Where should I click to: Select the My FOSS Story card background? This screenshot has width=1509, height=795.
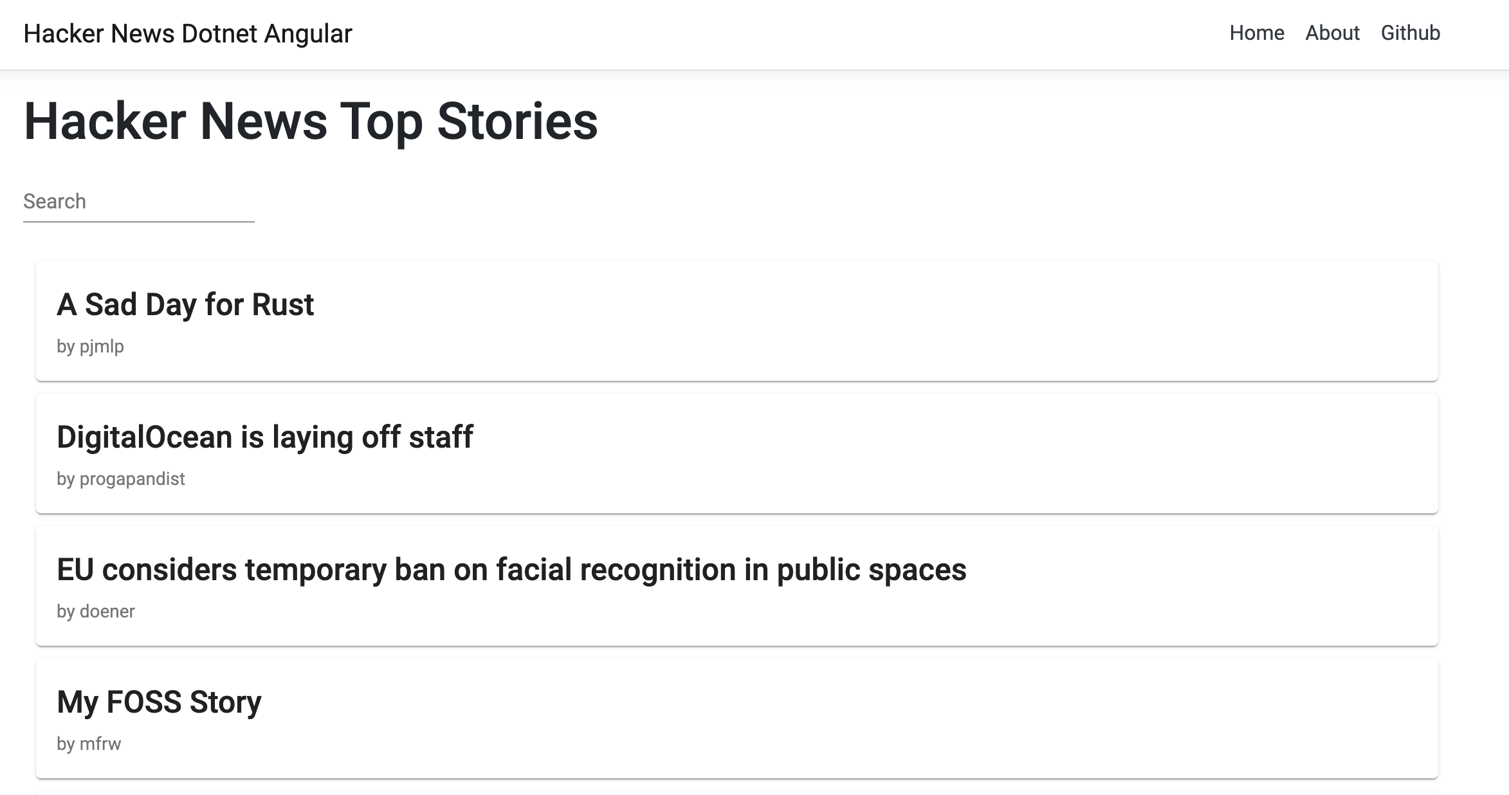(x=737, y=718)
